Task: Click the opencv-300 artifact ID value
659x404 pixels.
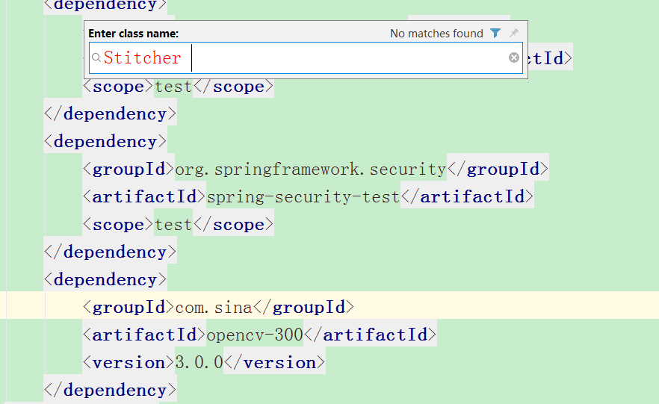Action: 255,335
